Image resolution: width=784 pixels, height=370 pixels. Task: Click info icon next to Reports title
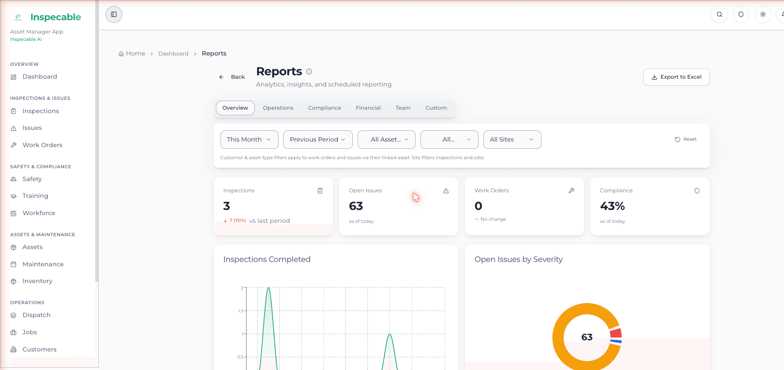309,71
